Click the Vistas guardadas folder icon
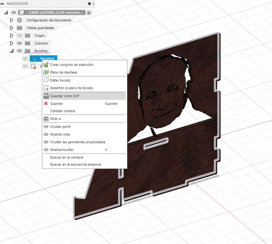The height and width of the screenshot is (244, 272). point(20,28)
